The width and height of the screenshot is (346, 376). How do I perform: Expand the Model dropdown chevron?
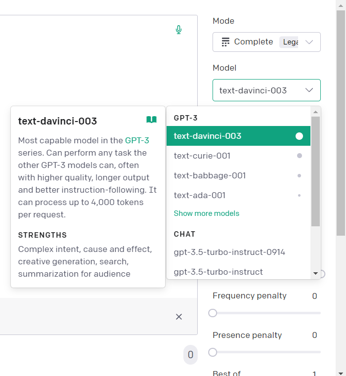tap(309, 90)
